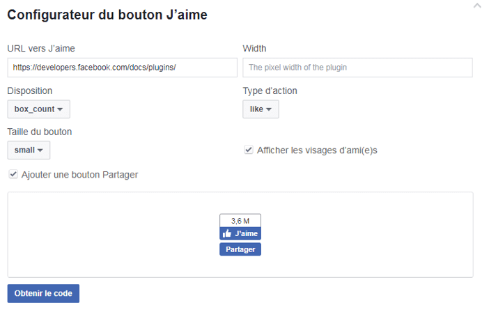Image resolution: width=489 pixels, height=312 pixels.
Task: Click the Afficher les visages d'ami(e)s label
Action: point(317,150)
